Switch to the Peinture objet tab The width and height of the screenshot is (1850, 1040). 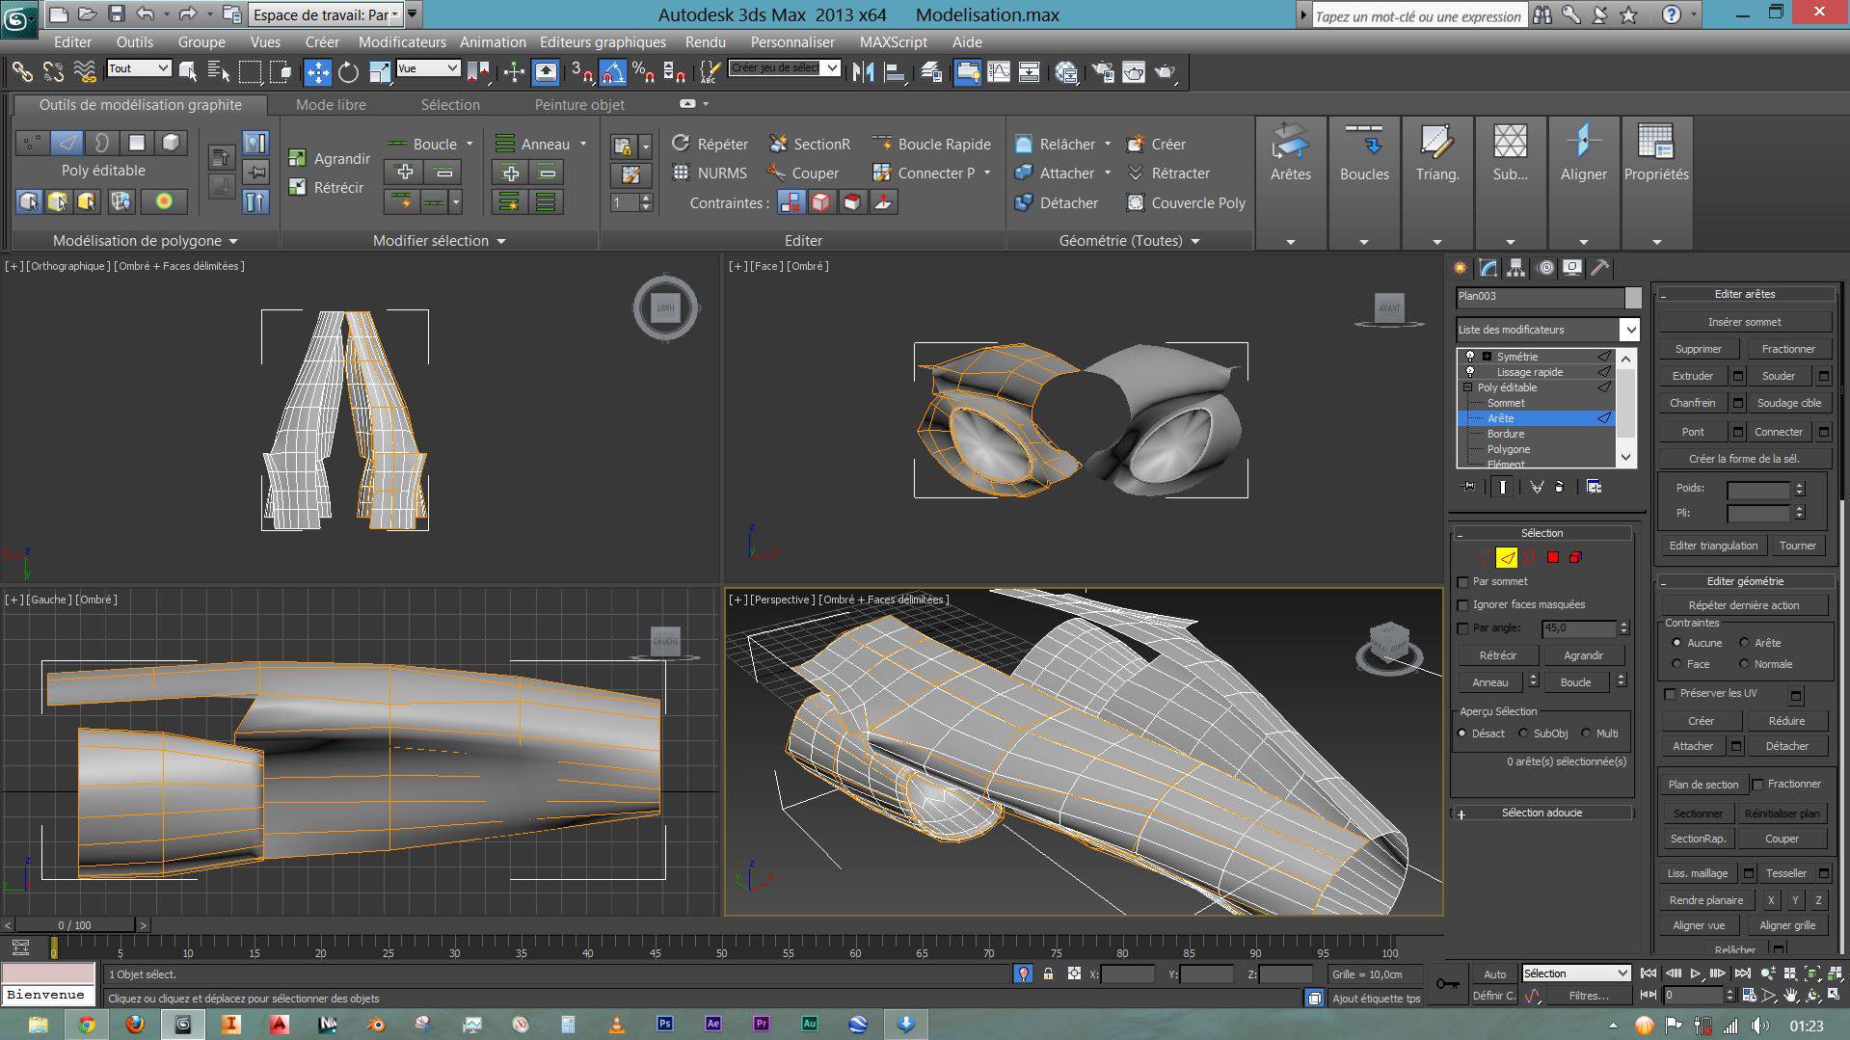click(579, 105)
